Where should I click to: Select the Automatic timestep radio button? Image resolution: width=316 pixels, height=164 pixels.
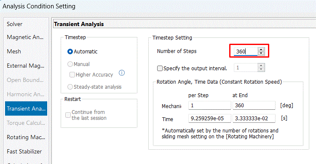click(70, 52)
